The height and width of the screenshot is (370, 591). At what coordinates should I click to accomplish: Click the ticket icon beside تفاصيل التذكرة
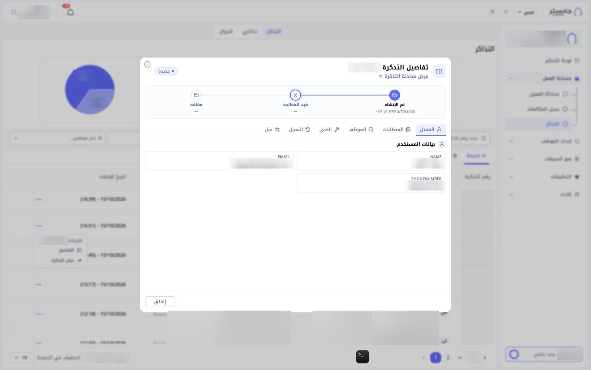pyautogui.click(x=439, y=71)
